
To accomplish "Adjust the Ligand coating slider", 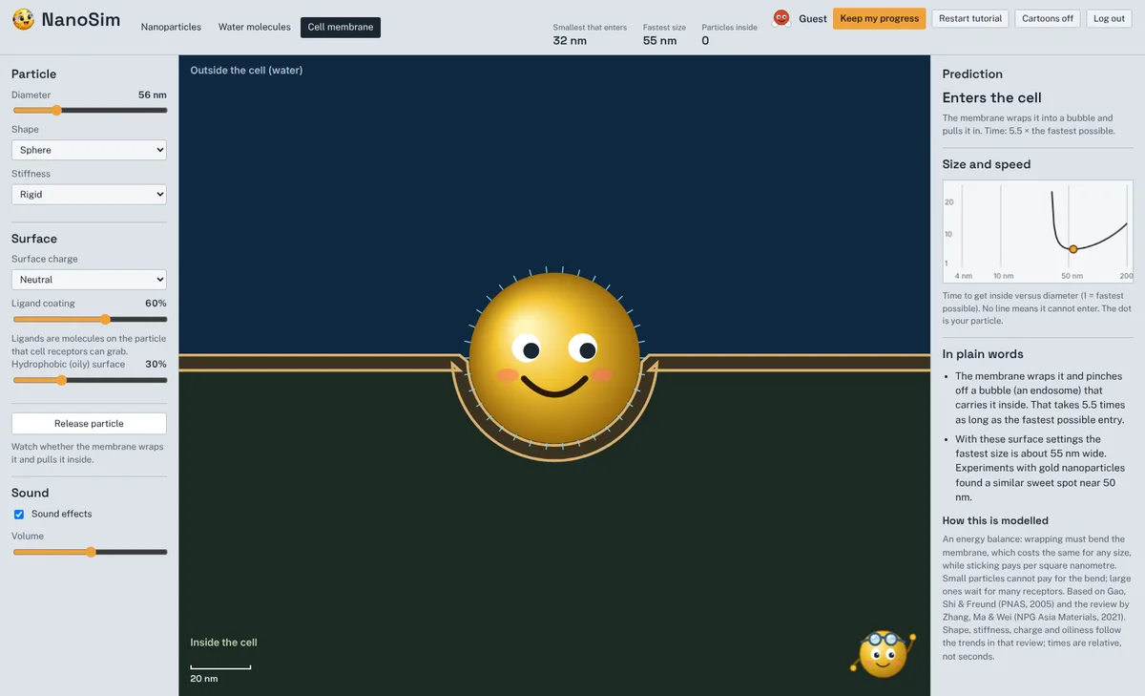I will [89, 320].
